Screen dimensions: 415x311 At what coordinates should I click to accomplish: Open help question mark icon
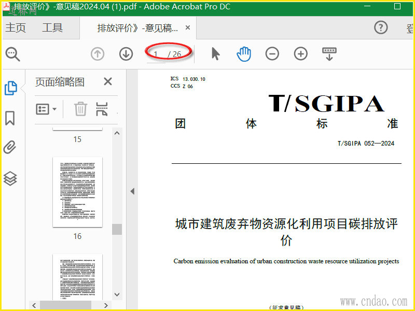[381, 27]
